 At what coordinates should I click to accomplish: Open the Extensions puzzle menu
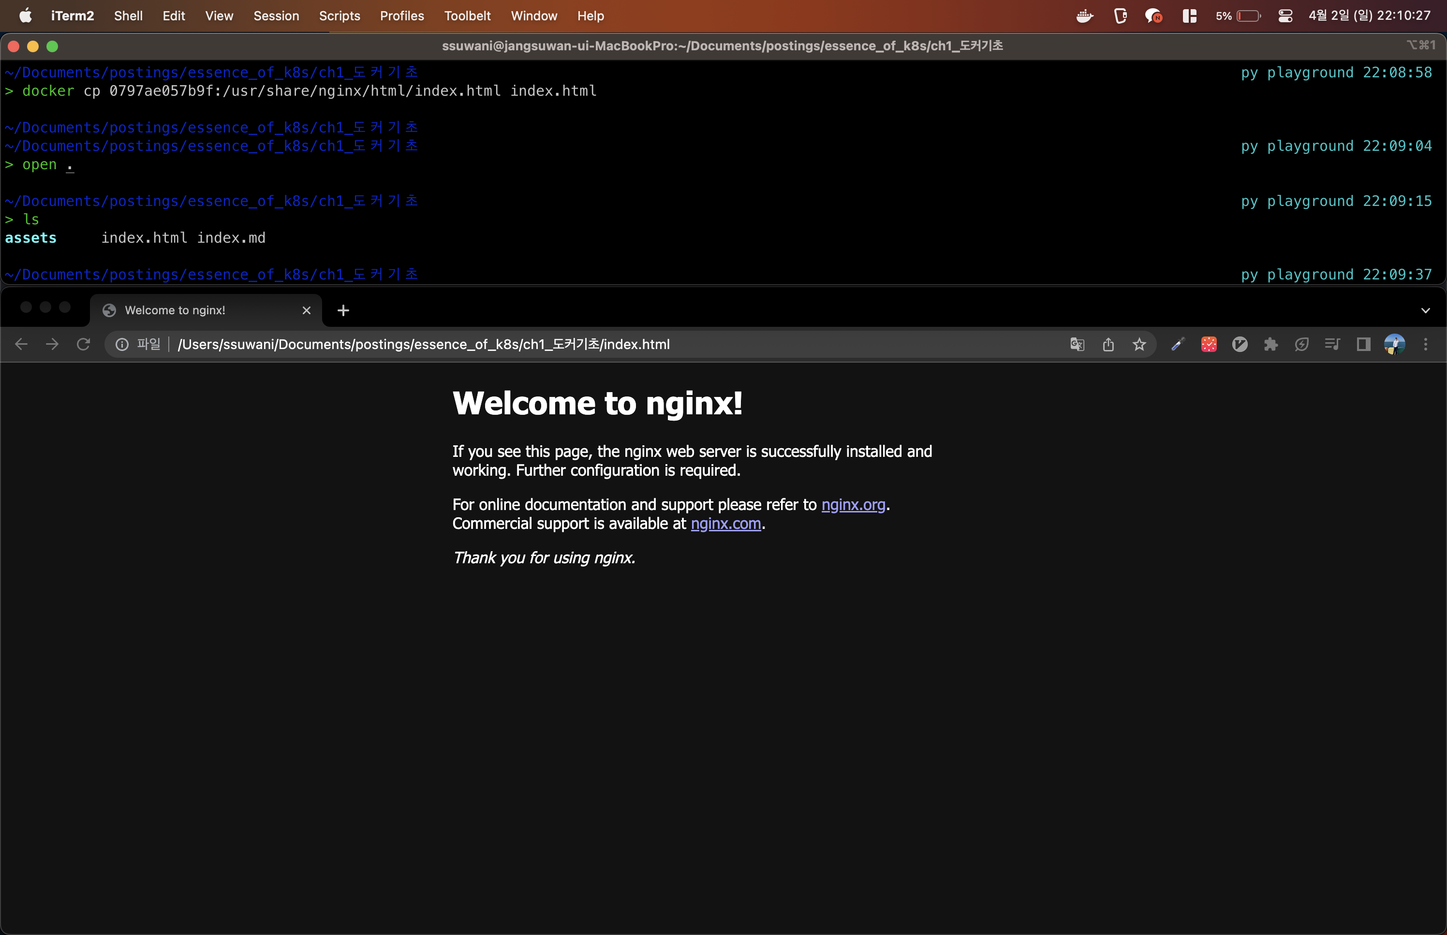(x=1271, y=344)
